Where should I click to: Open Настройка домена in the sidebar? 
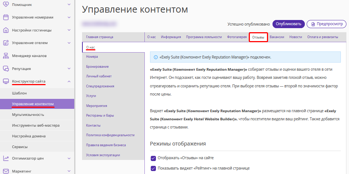tap(37, 136)
